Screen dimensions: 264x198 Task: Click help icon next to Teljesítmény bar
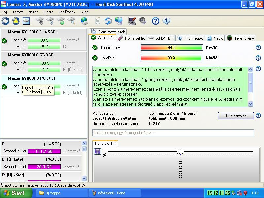pyautogui.click(x=258, y=48)
